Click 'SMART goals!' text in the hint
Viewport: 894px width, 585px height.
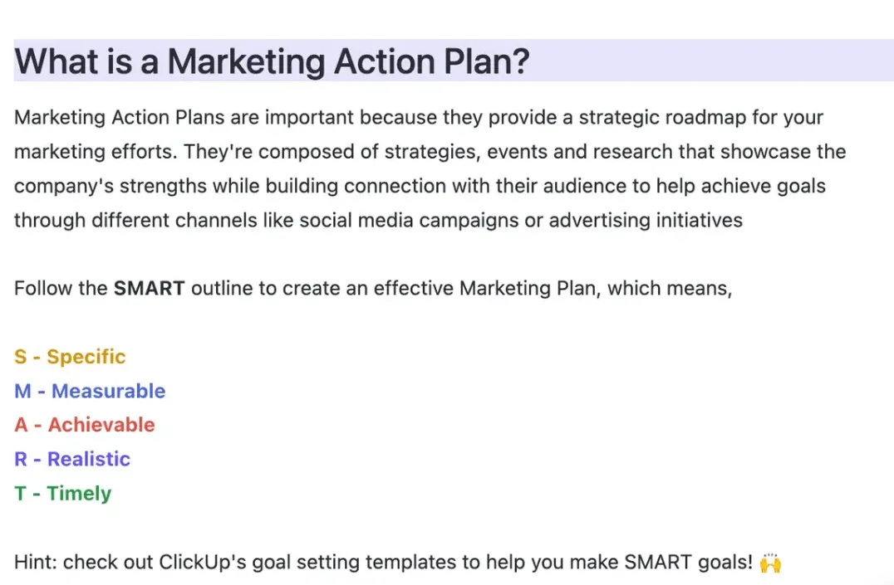click(x=689, y=563)
